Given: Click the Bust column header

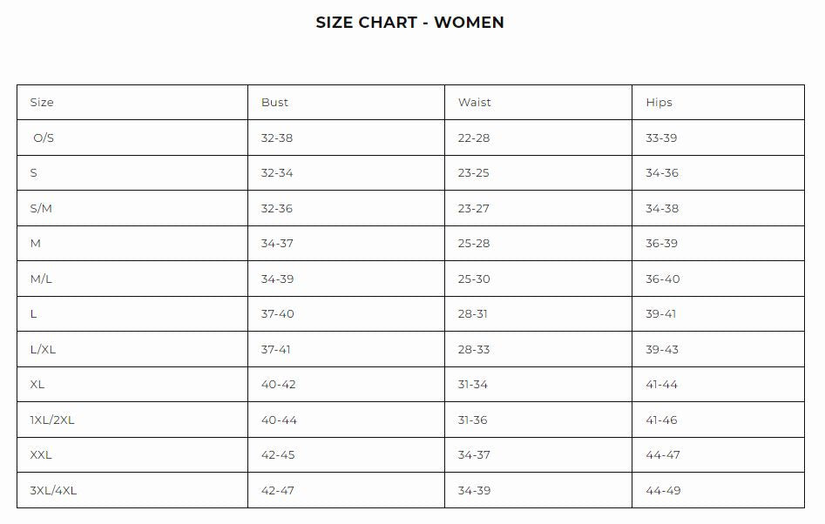Looking at the screenshot, I should [274, 103].
